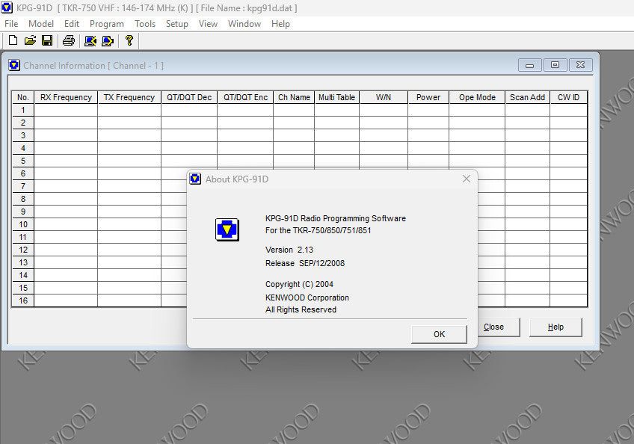Viewport: 634px width, 444px height.
Task: Click the Channel Information window icon
Action: (14, 65)
